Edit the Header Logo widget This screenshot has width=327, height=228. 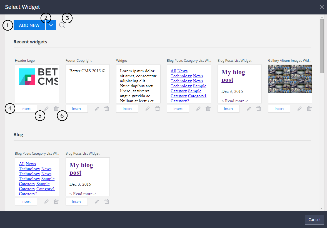click(46, 108)
